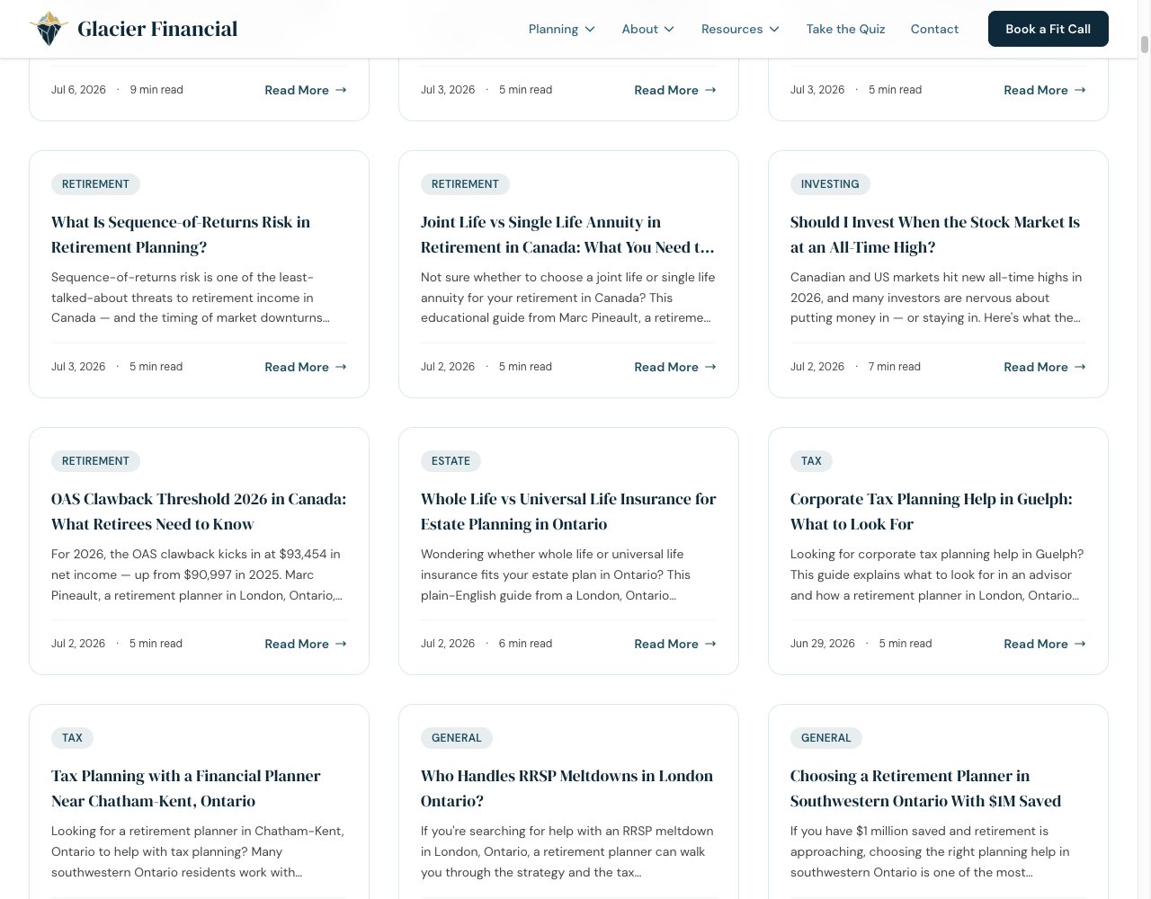This screenshot has height=899, width=1151.
Task: Open Tax Planning Near Chatham-Kent article title
Action: point(186,788)
